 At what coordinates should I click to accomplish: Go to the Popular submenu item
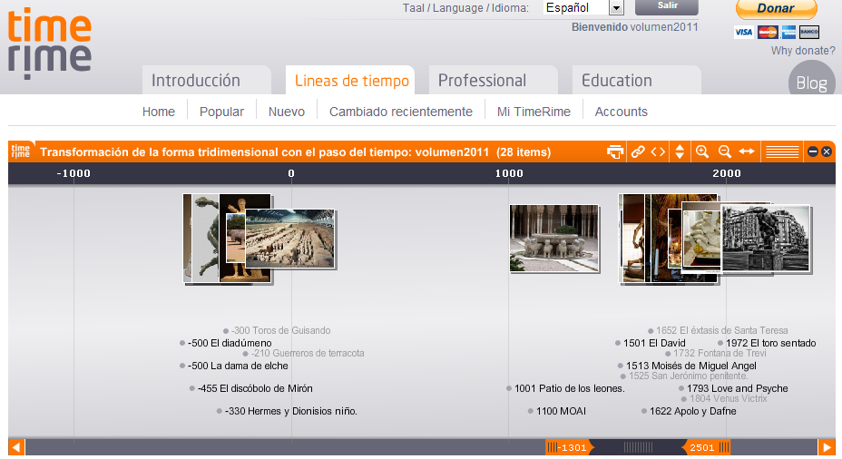[x=221, y=112]
